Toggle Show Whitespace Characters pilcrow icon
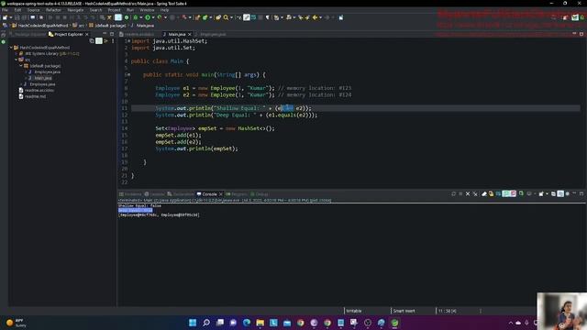587x330 pixels. point(267,17)
